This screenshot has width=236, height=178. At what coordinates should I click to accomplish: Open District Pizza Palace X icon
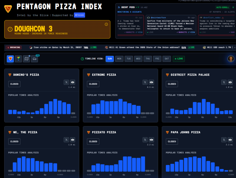(224, 82)
